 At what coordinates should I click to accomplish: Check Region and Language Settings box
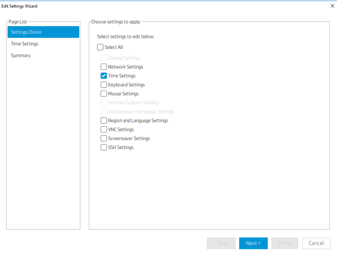[104, 121]
